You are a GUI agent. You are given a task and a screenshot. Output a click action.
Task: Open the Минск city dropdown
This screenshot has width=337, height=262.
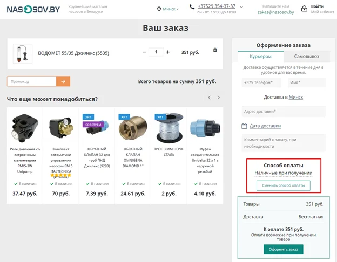click(x=168, y=9)
